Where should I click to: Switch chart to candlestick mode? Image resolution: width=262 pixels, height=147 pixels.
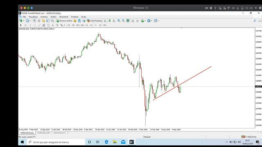pos(110,21)
